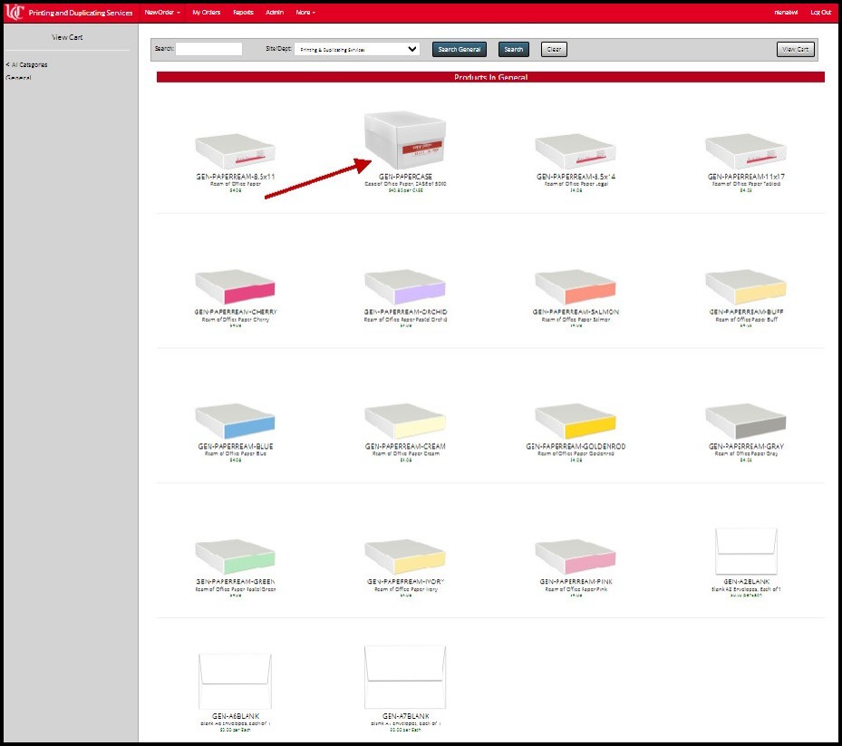Image resolution: width=842 pixels, height=746 pixels.
Task: Select the GEN-PAPERCASE product image
Action: (404, 136)
